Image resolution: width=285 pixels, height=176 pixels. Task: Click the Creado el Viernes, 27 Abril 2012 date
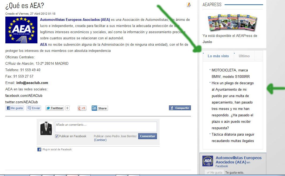pos(30,14)
